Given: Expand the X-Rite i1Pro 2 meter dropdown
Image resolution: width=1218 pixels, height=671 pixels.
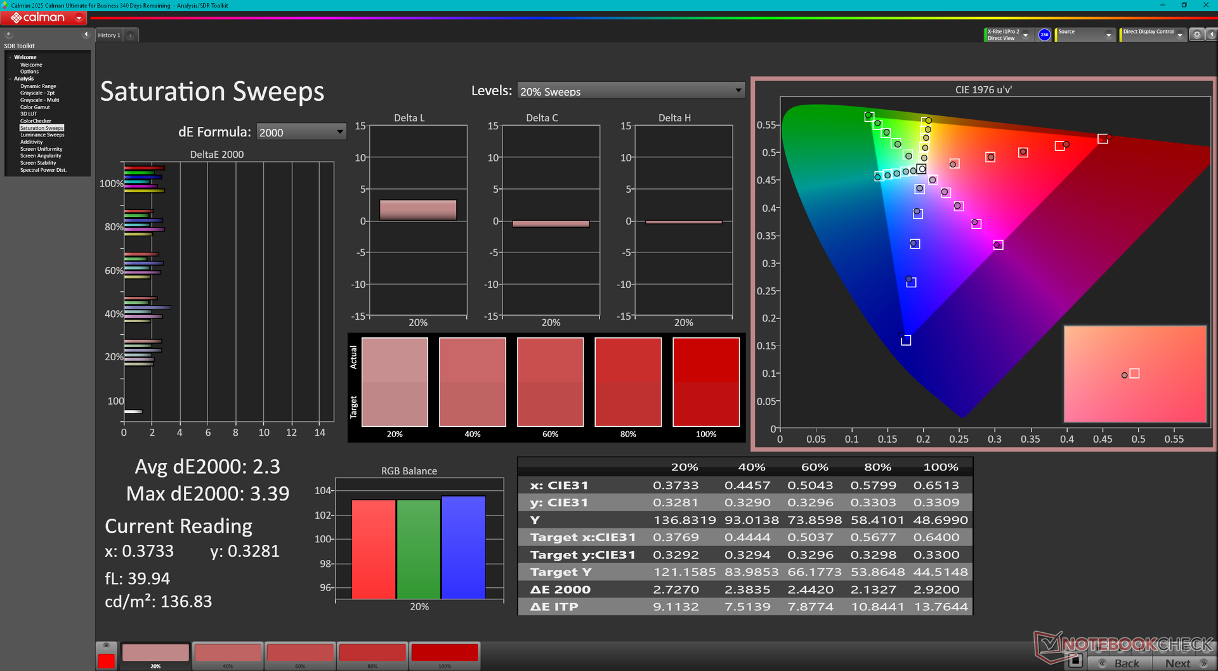Looking at the screenshot, I should [1025, 35].
